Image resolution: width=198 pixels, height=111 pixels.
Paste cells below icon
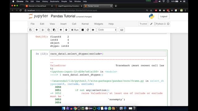click(54, 30)
